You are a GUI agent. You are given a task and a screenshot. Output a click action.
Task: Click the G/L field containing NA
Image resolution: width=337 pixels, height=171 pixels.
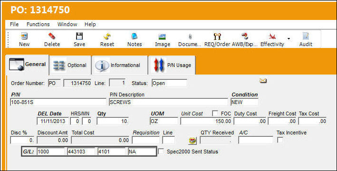pos(142,152)
